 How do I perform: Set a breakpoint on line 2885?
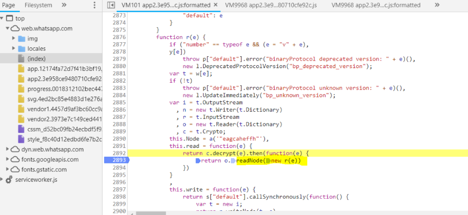click(119, 102)
